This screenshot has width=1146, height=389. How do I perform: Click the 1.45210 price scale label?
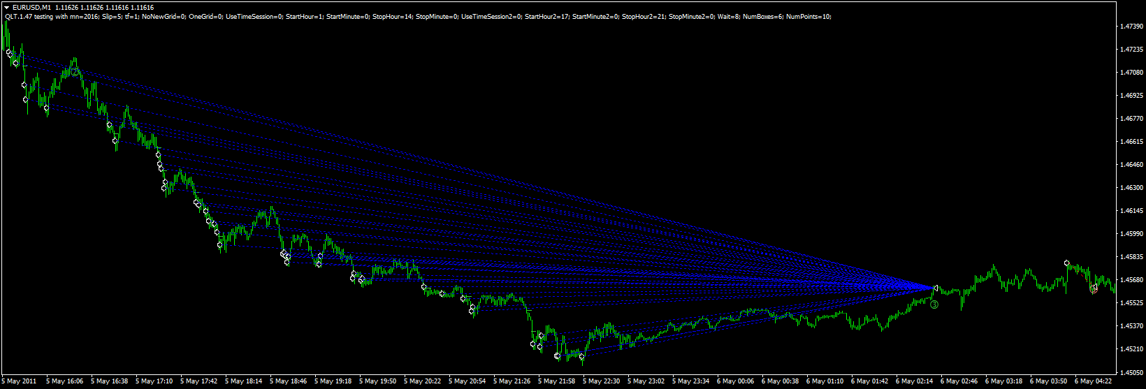point(1131,349)
